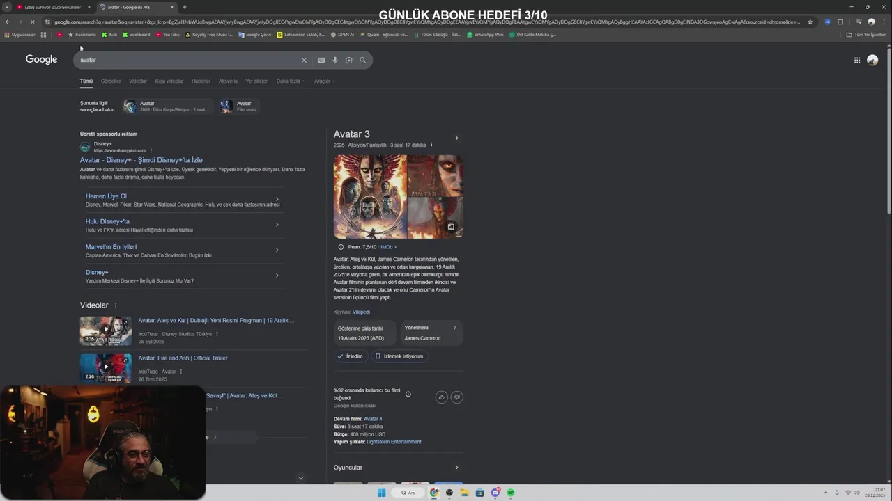Viewport: 892px width, 501px height.
Task: Toggle İzlemek istiyorum watchlist button
Action: [399, 356]
